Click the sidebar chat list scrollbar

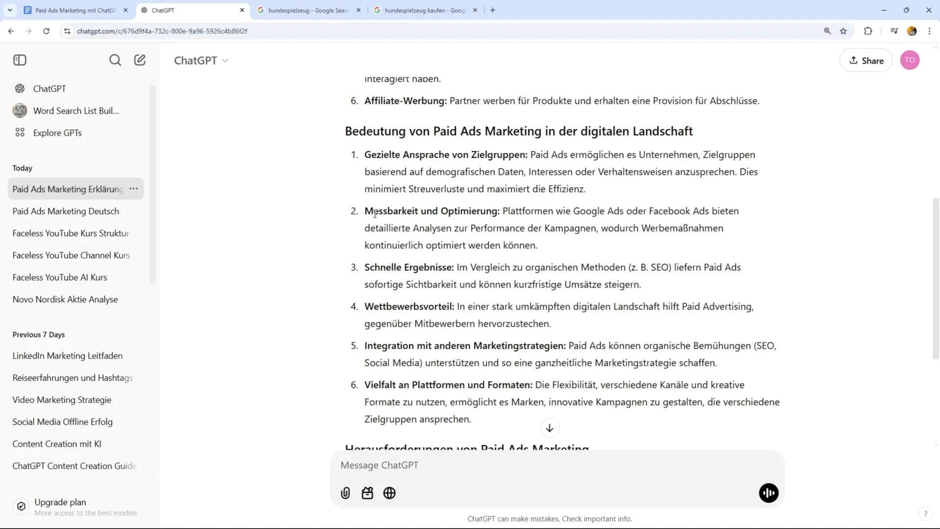153,184
